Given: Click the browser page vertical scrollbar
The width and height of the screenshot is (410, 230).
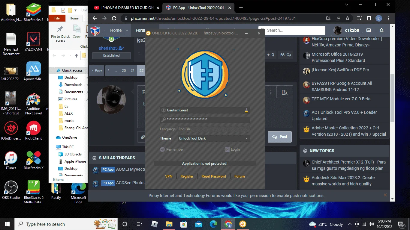Looking at the screenshot, I should [392, 98].
